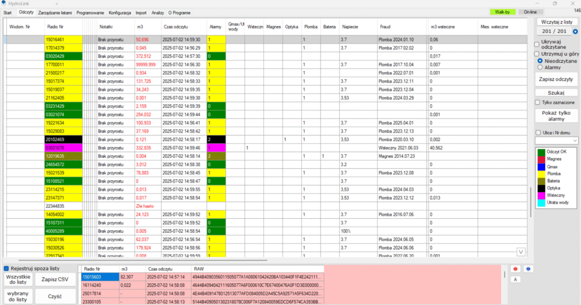
Task: Select the row with Radio Nr 20102469
Action: pyautogui.click(x=64, y=139)
